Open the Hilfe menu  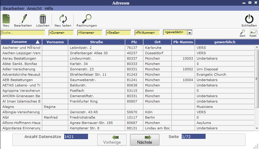click(x=49, y=9)
